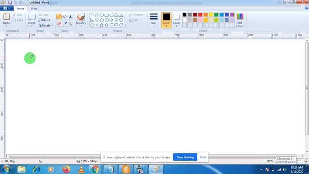
Task: Open Internet Explorer from the taskbar
Action: pyautogui.click(x=37, y=169)
